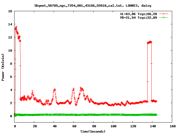178x134 pixels.
Task: Select legend entry XL-63.86 Tsys:66.28
Action: tap(139, 14)
